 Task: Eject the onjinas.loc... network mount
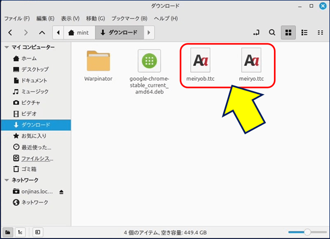coord(61,192)
